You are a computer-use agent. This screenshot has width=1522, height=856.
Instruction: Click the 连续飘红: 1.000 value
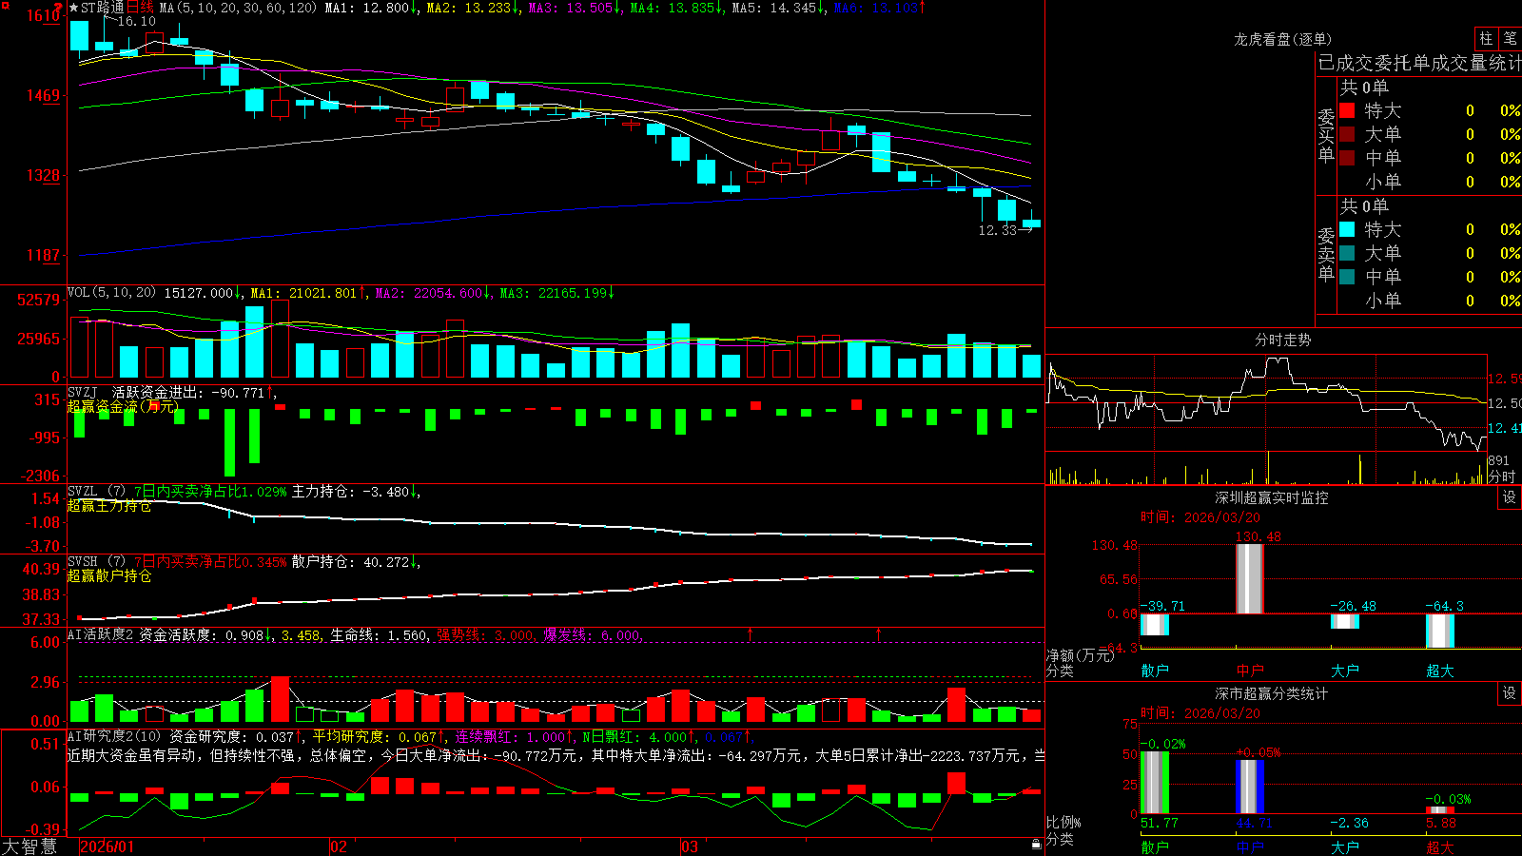pyautogui.click(x=510, y=736)
